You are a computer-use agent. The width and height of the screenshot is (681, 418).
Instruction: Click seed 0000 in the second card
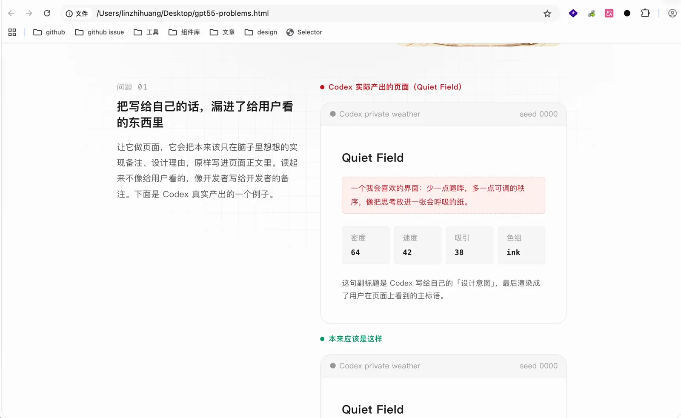538,366
